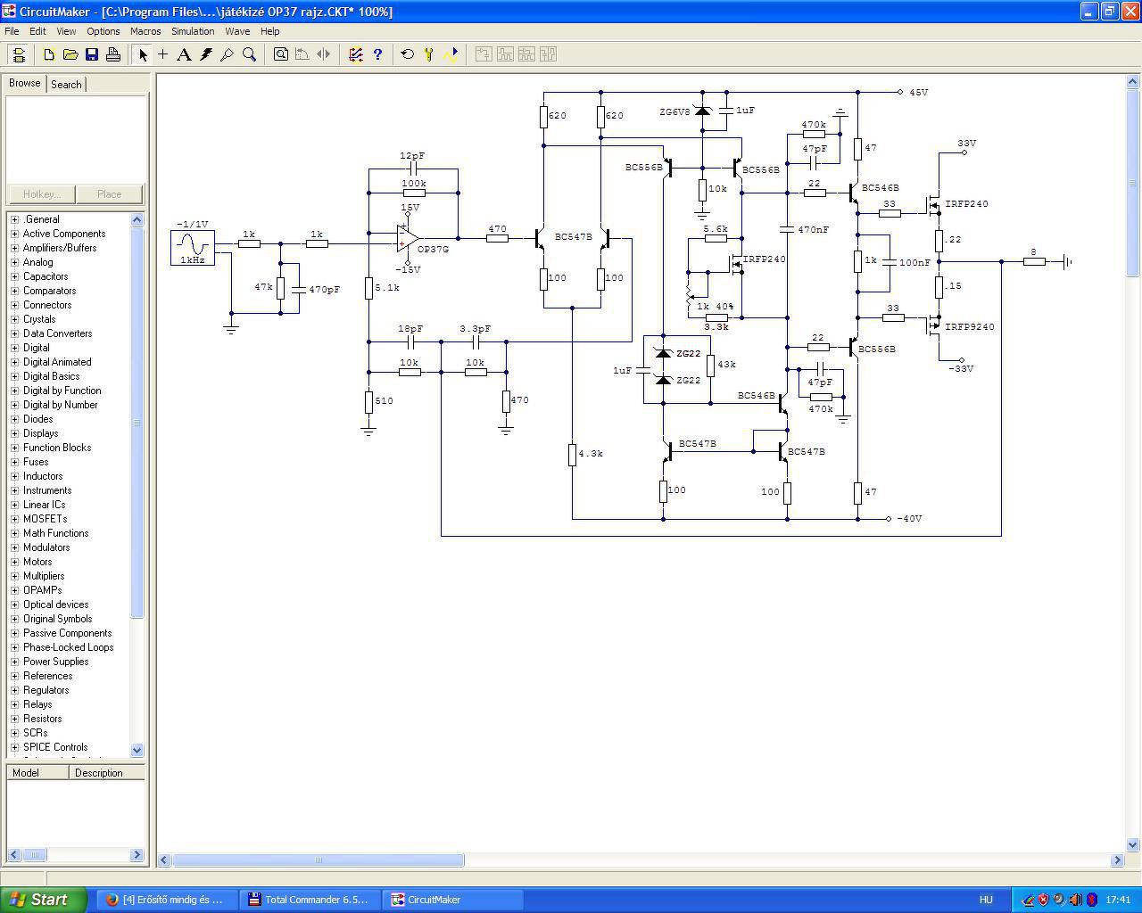The height and width of the screenshot is (913, 1142).
Task: Select the Digital Animated tree item
Action: [57, 362]
